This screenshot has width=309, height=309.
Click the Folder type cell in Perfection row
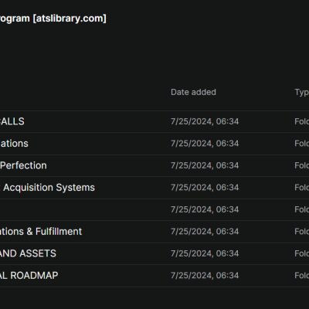(x=302, y=165)
